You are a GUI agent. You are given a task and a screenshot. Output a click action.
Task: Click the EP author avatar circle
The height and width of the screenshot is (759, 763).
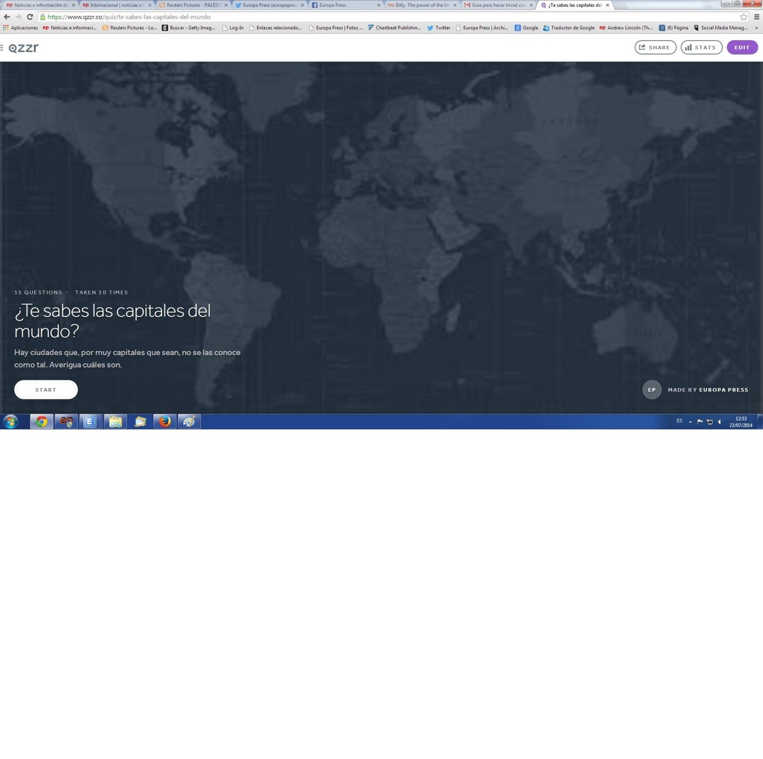[x=652, y=390]
